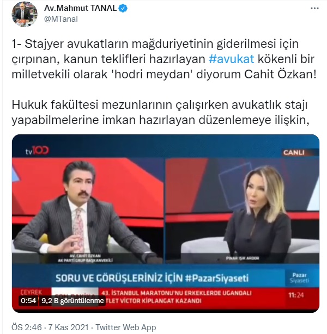Click the CANLI live badge

[294, 153]
